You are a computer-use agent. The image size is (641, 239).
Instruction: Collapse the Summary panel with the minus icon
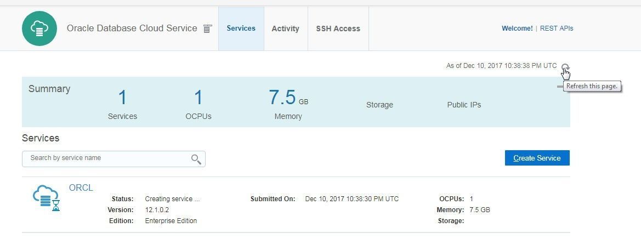pos(560,87)
